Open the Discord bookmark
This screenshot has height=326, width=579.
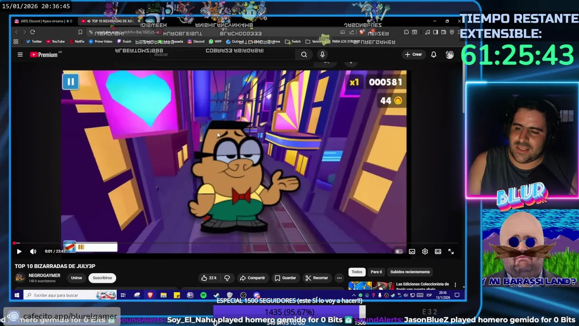pyautogui.click(x=196, y=42)
